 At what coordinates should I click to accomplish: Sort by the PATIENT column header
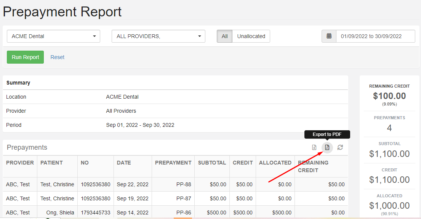click(51, 163)
